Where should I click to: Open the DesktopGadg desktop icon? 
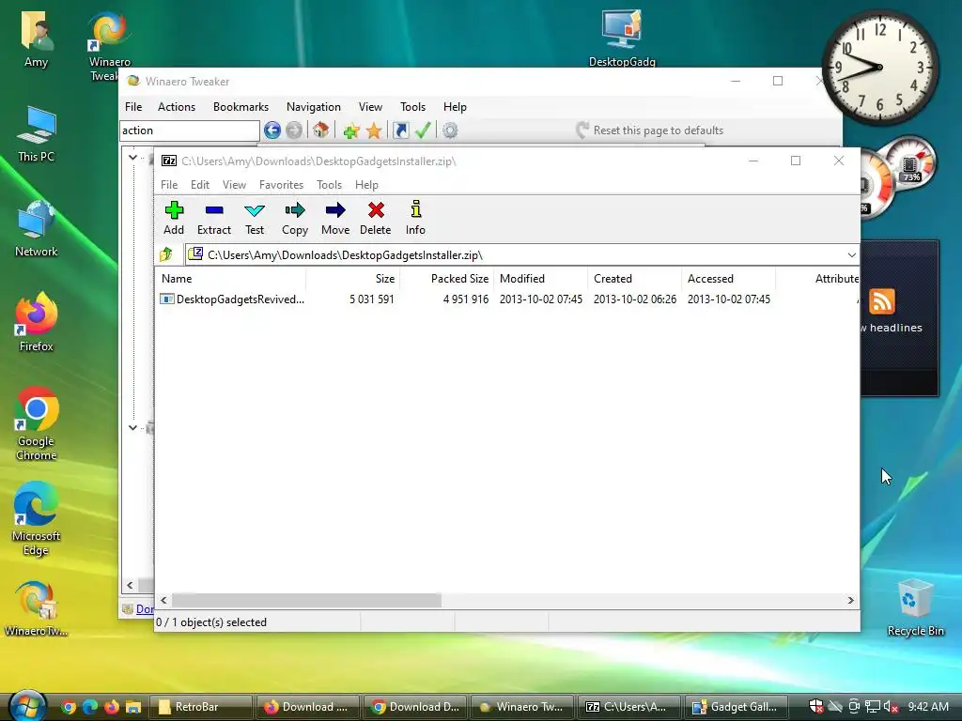click(x=622, y=38)
